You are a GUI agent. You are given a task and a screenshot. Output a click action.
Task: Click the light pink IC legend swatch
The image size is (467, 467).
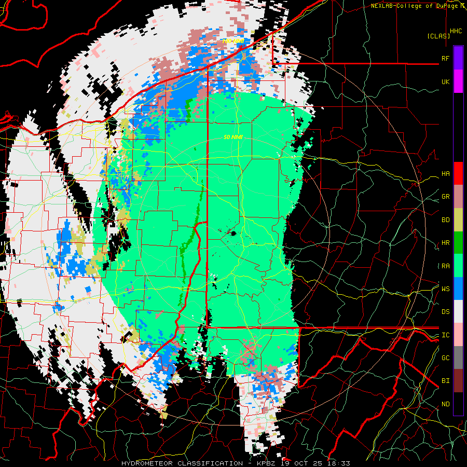[458, 335]
